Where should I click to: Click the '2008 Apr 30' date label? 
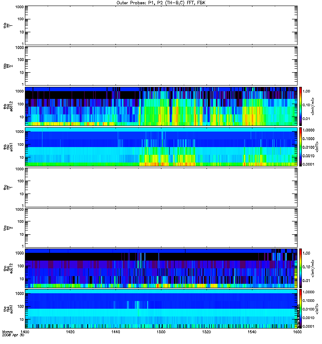(x=13, y=335)
